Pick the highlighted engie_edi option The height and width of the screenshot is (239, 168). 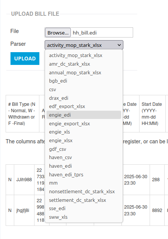(84, 115)
